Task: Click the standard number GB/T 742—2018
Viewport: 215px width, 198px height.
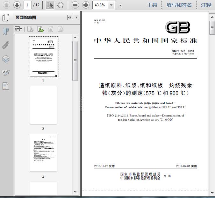Action: (183, 51)
